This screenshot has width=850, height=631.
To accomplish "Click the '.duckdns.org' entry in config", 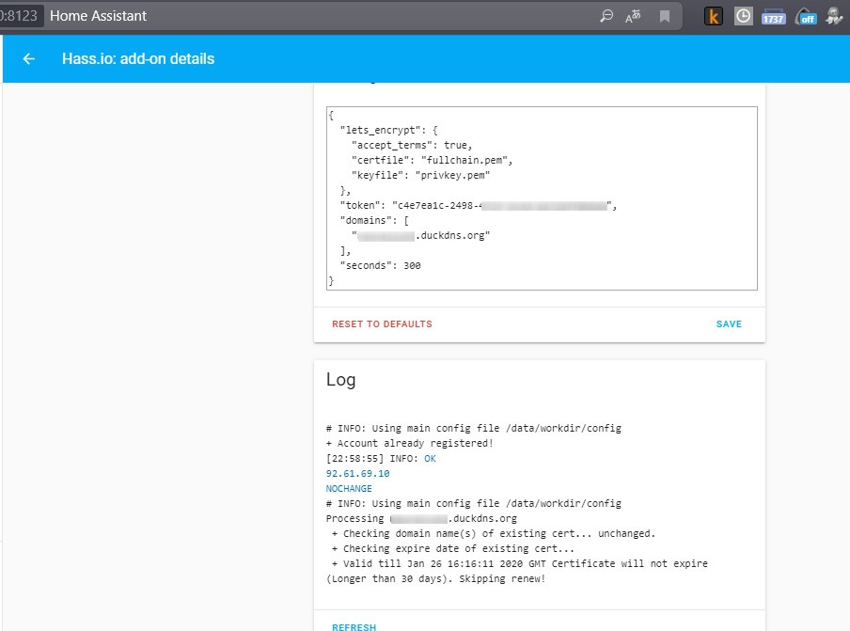I will (420, 236).
